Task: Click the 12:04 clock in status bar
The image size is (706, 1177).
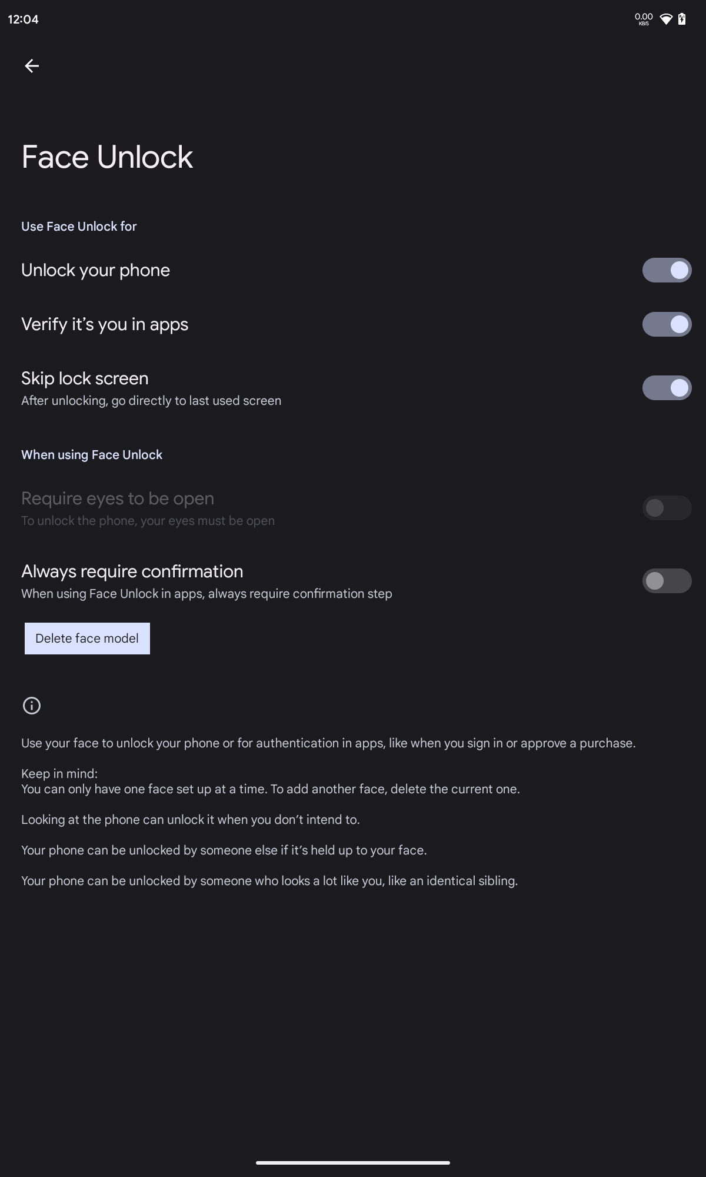Action: coord(24,19)
